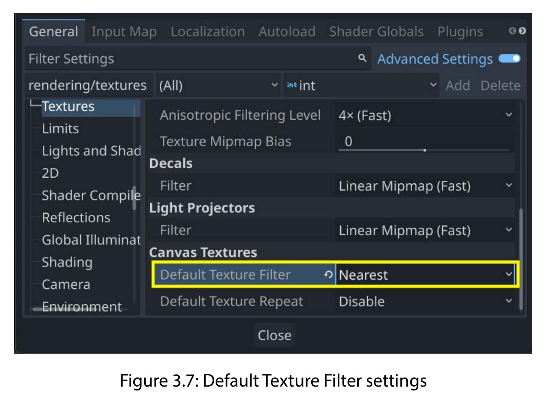Toggle the Advanced Settings switch
This screenshot has height=410, width=552.
coord(510,59)
